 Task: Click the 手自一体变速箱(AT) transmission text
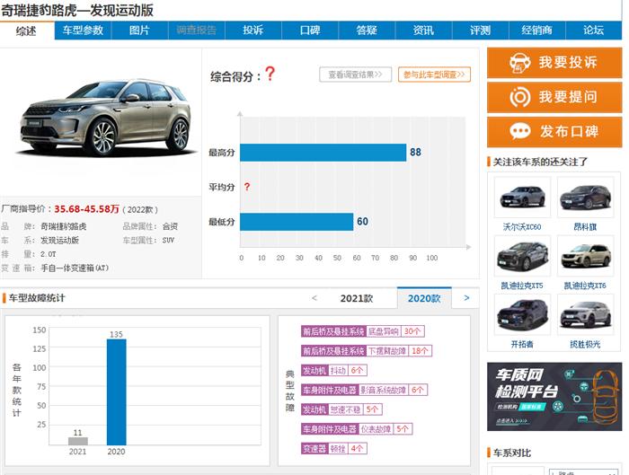tap(75, 268)
